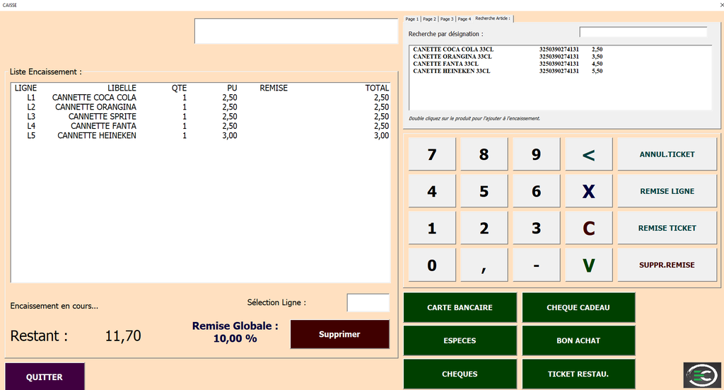
Task: Pay by CARTE BANCAIRE
Action: (x=460, y=308)
